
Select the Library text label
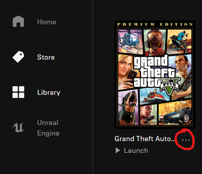[x=48, y=92]
